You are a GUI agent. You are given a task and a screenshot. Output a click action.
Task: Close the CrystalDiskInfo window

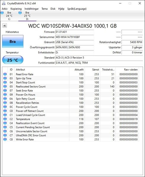[x=140, y=3]
